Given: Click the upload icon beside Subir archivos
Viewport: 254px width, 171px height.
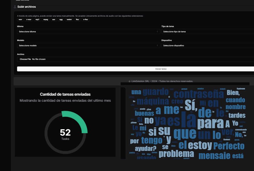Looking at the screenshot, I should (x=15, y=7).
